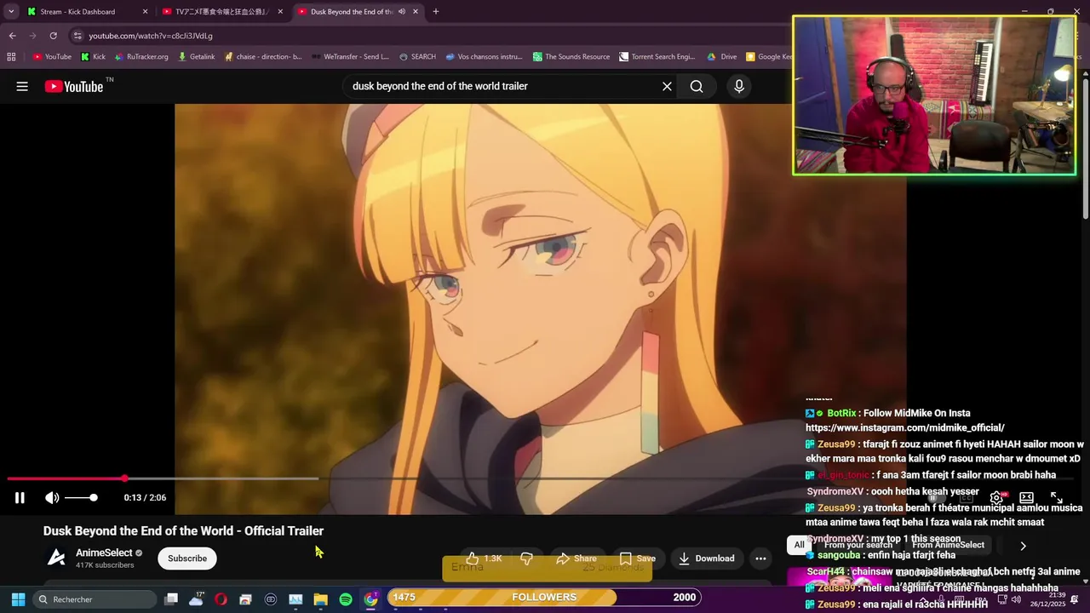Screen dimensions: 1090x613
Task: Click the taskbar Rechercher search box
Action: 94,599
